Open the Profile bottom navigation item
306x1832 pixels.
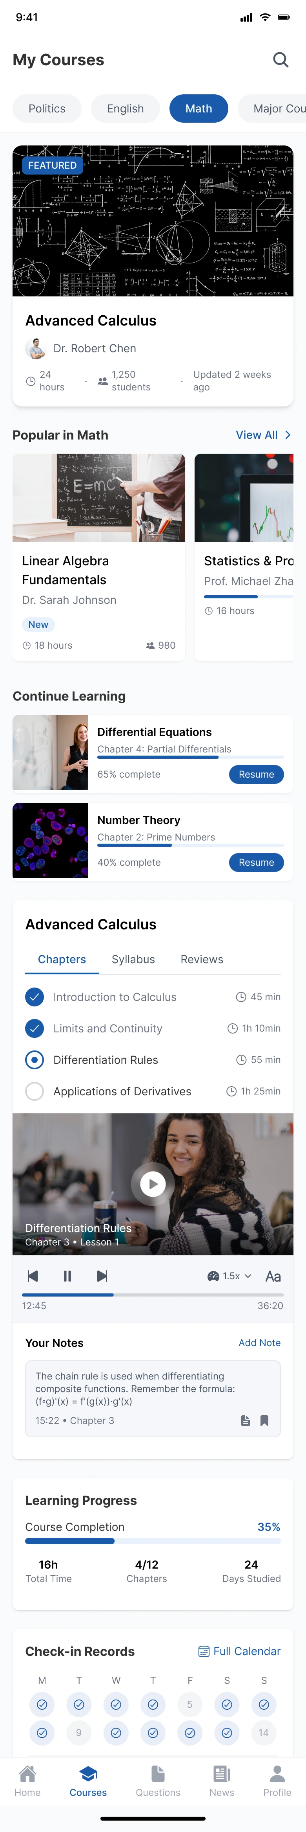(x=277, y=1781)
